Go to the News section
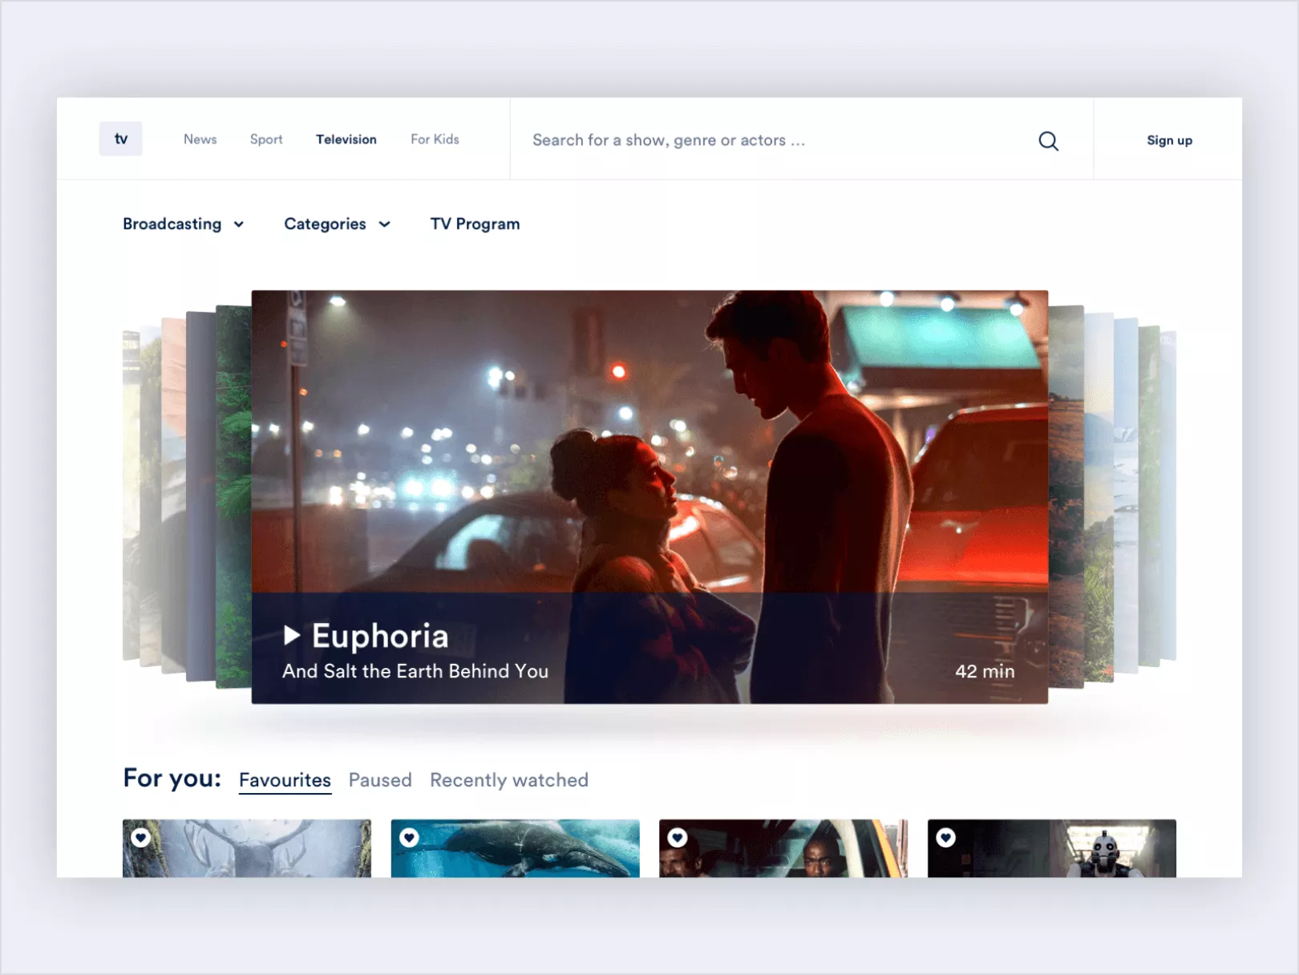This screenshot has height=975, width=1299. click(x=200, y=140)
